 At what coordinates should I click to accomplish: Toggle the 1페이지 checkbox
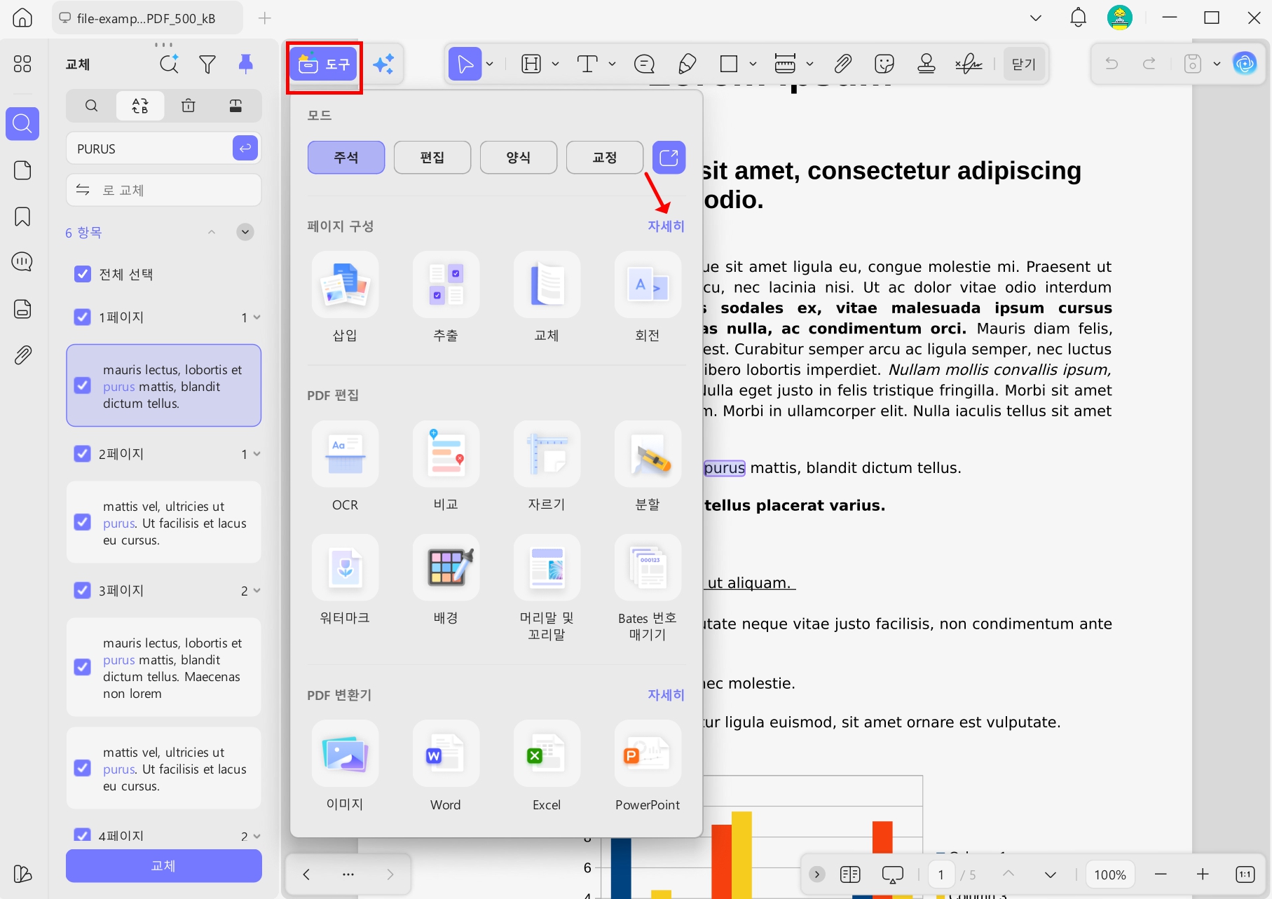[x=83, y=317]
